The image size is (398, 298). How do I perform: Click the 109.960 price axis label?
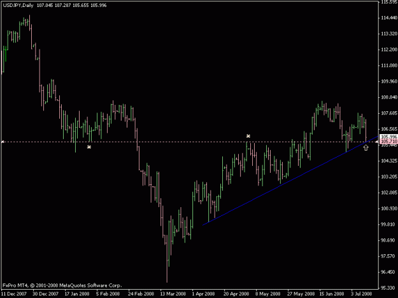[389, 81]
